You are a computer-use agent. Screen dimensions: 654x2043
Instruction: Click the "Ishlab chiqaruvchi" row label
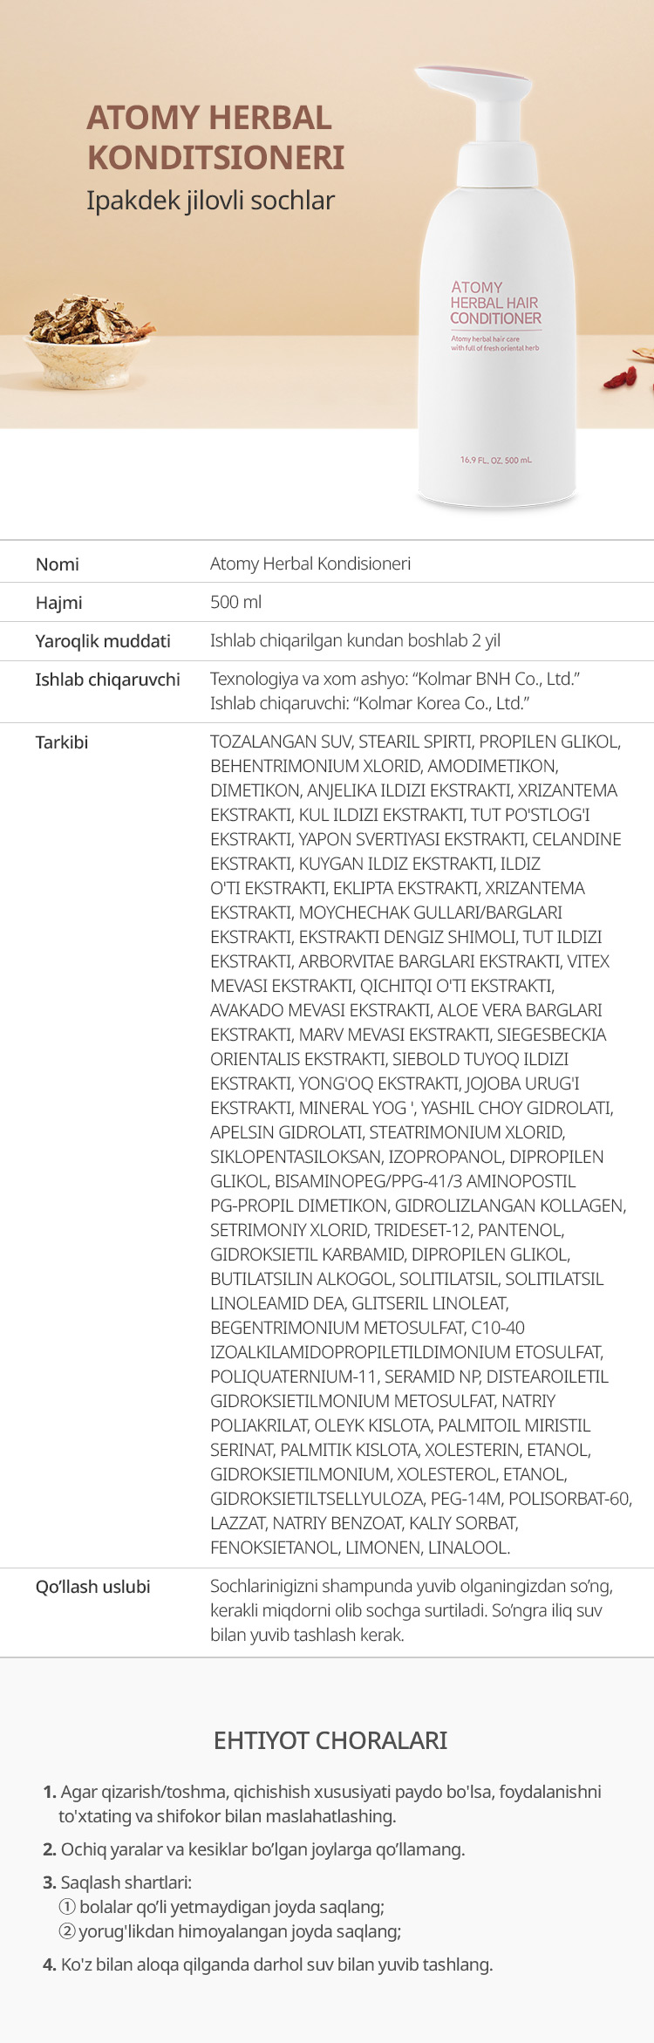pos(107,680)
